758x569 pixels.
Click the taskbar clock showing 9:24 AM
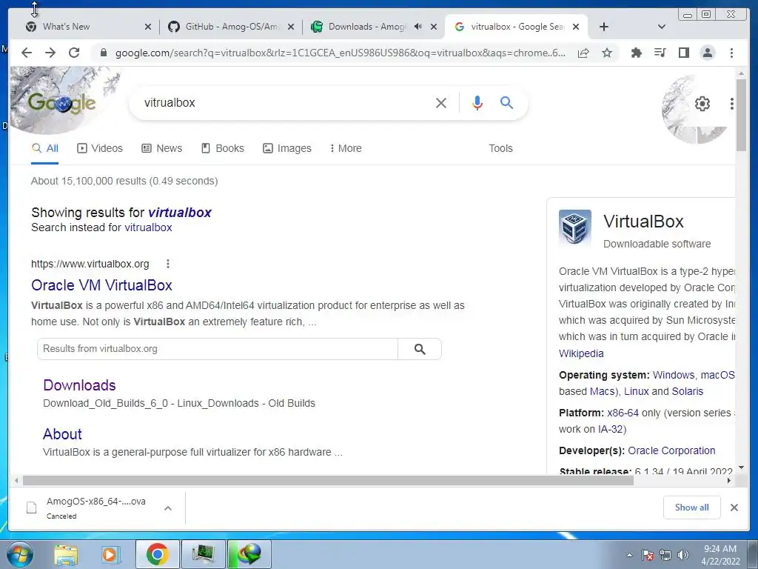pyautogui.click(x=720, y=554)
